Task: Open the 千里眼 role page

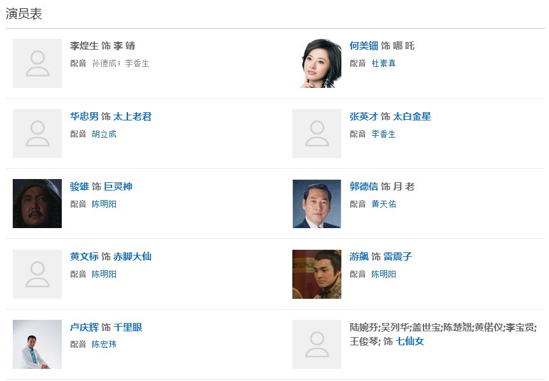Action: click(x=129, y=326)
